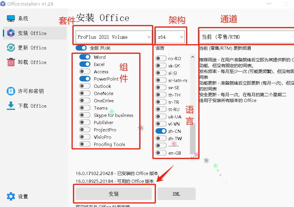Screen dimensions: 294x207
Task: Disable the Word component toggle
Action: (85, 57)
